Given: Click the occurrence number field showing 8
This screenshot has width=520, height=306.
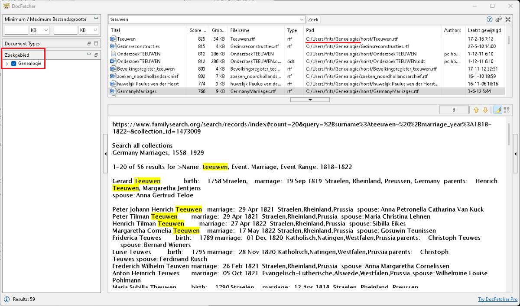Looking at the screenshot, I should 454,110.
